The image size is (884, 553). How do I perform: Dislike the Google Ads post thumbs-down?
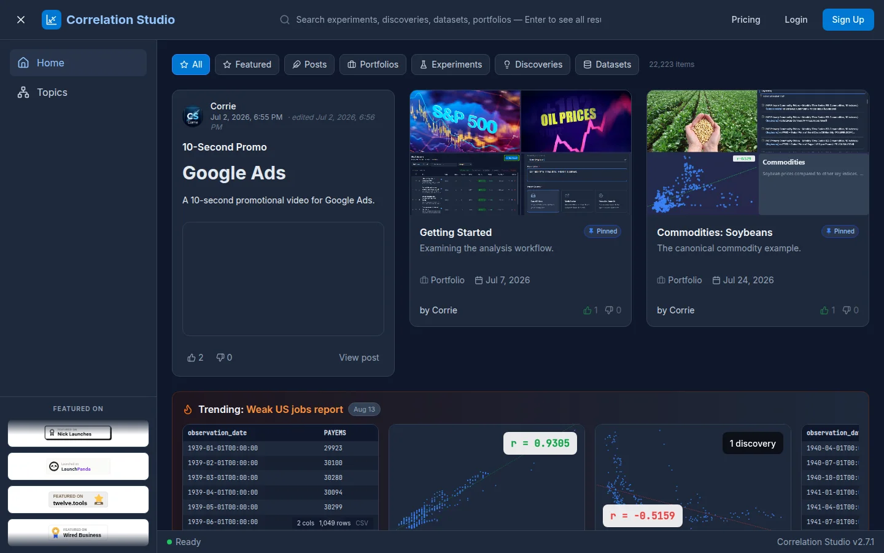pos(223,358)
